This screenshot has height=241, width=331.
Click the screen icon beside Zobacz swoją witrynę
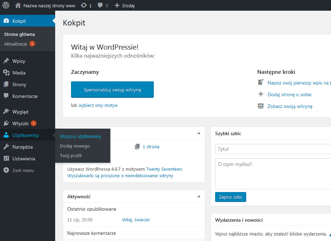pos(261,106)
